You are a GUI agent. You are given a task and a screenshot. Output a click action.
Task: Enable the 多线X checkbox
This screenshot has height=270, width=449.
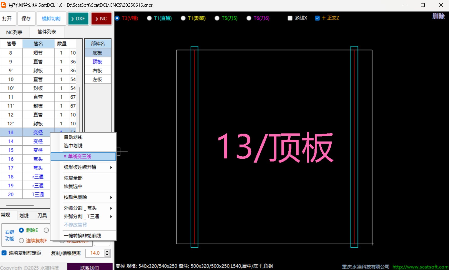point(290,18)
